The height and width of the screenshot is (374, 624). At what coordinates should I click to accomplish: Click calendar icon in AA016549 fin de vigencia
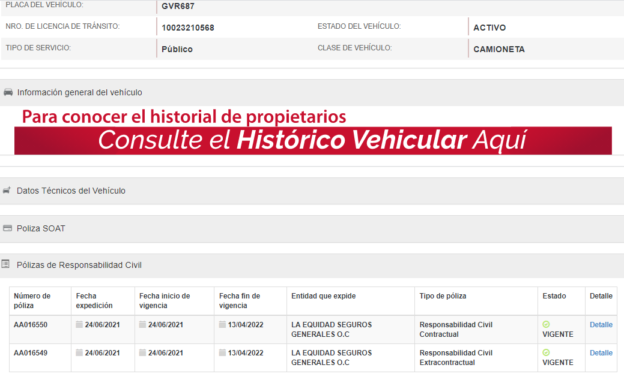point(223,353)
